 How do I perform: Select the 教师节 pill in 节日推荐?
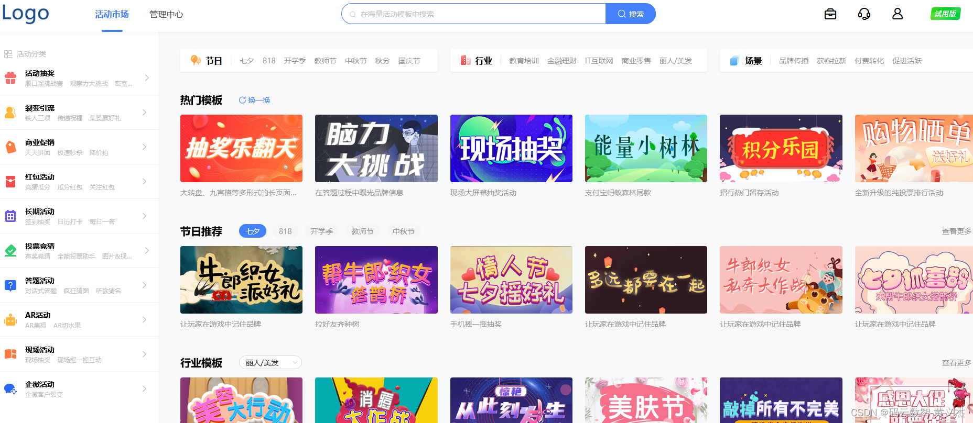(362, 231)
